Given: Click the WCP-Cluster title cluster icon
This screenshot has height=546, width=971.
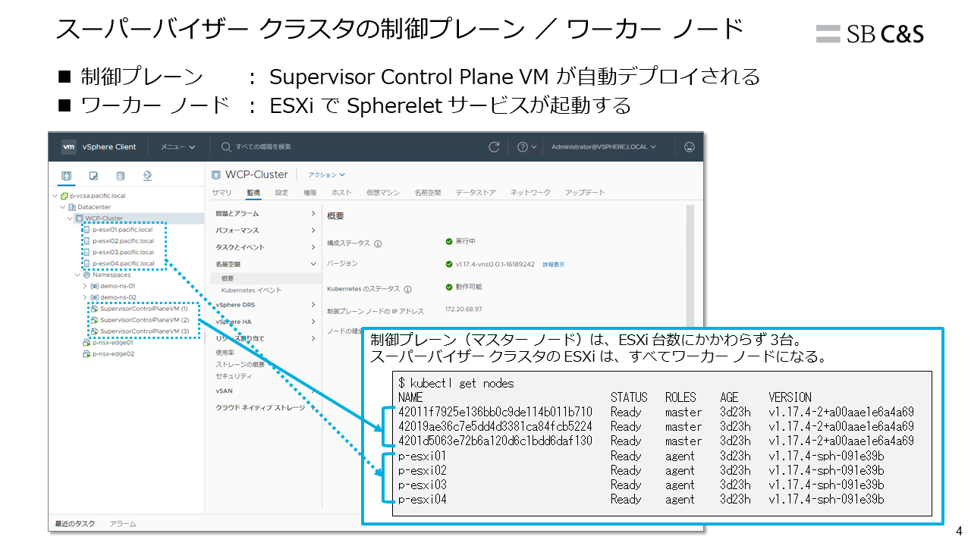Looking at the screenshot, I should [x=216, y=174].
